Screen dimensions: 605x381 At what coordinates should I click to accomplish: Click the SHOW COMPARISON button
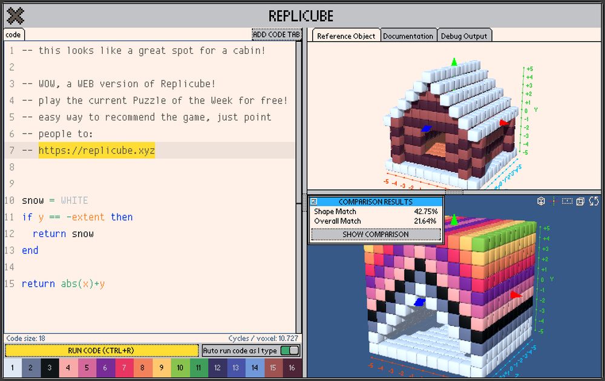click(376, 234)
